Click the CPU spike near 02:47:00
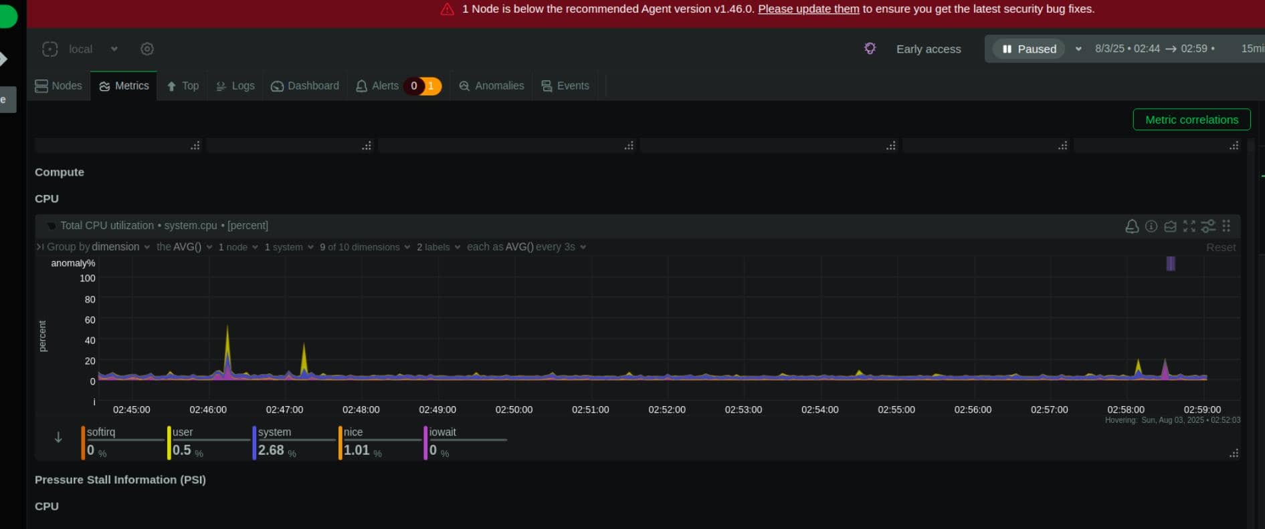The height and width of the screenshot is (529, 1265). 304,361
